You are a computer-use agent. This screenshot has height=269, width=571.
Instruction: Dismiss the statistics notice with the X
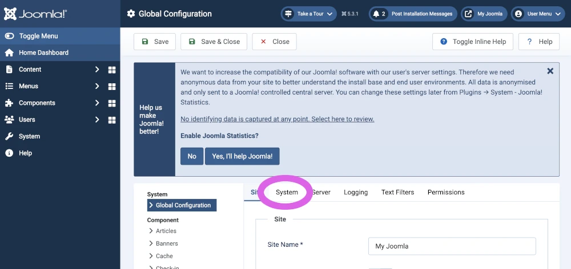point(550,71)
